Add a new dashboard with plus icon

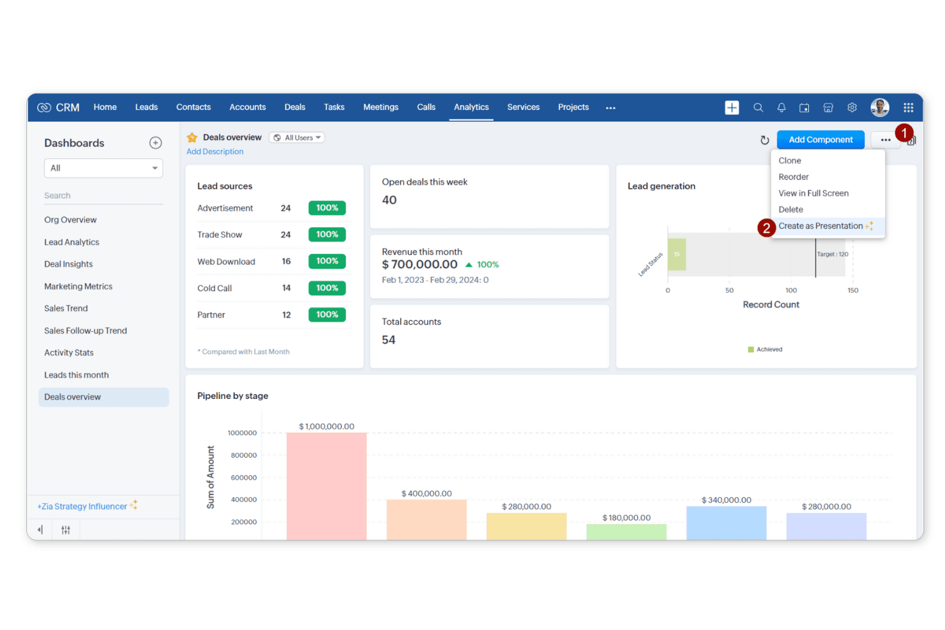click(155, 143)
